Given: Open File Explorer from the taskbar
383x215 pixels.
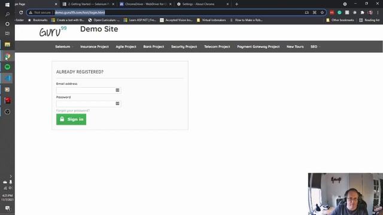Looking at the screenshot, I should pyautogui.click(x=7, y=44).
